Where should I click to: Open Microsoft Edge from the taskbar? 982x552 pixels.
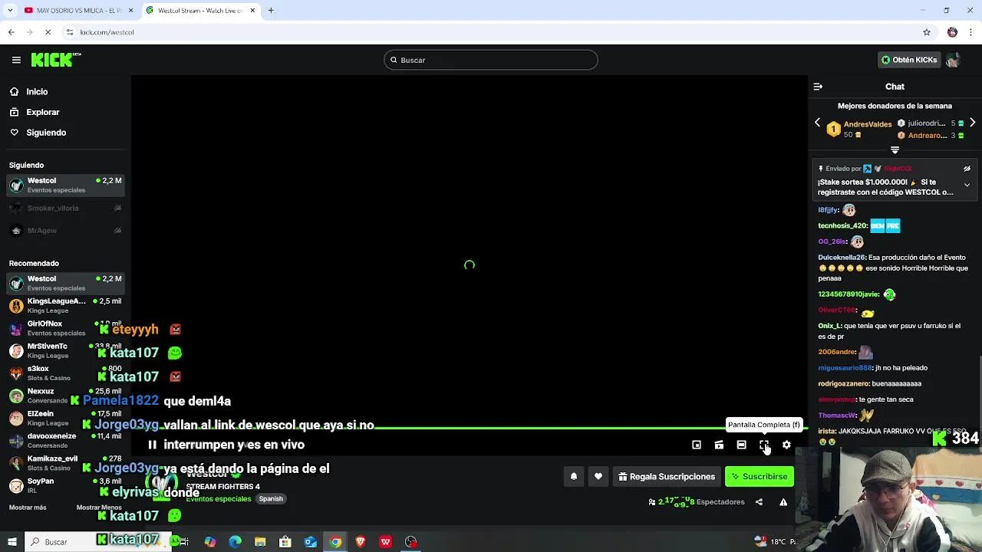[235, 542]
